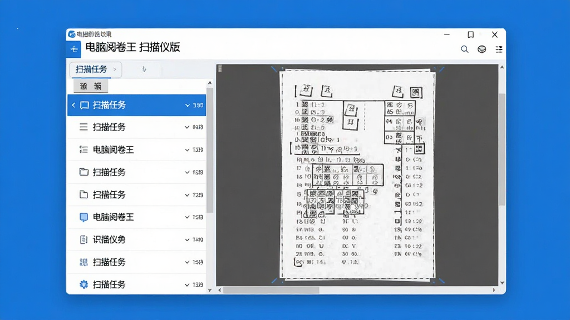Viewport: 570px width, 320px height.
Task: Expand chevron on first 电脑阅卷王 row
Action: tap(187, 150)
